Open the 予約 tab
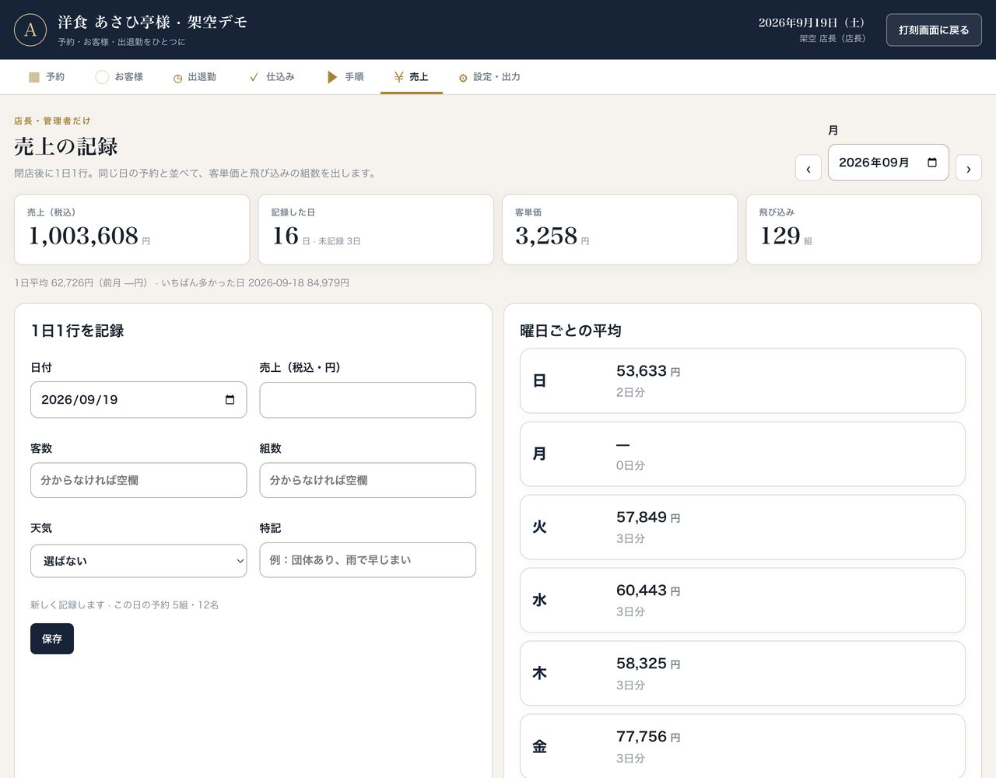Image resolution: width=996 pixels, height=778 pixels. pyautogui.click(x=47, y=77)
